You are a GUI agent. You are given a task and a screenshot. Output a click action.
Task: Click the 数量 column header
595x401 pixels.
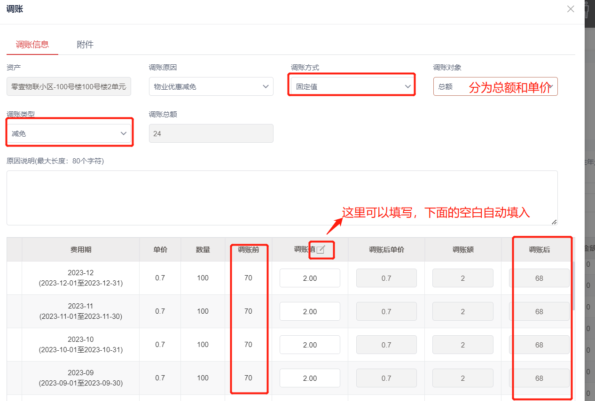(203, 250)
